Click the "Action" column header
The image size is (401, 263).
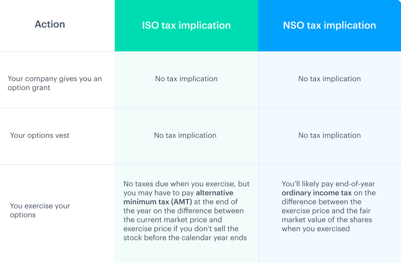[x=50, y=24]
